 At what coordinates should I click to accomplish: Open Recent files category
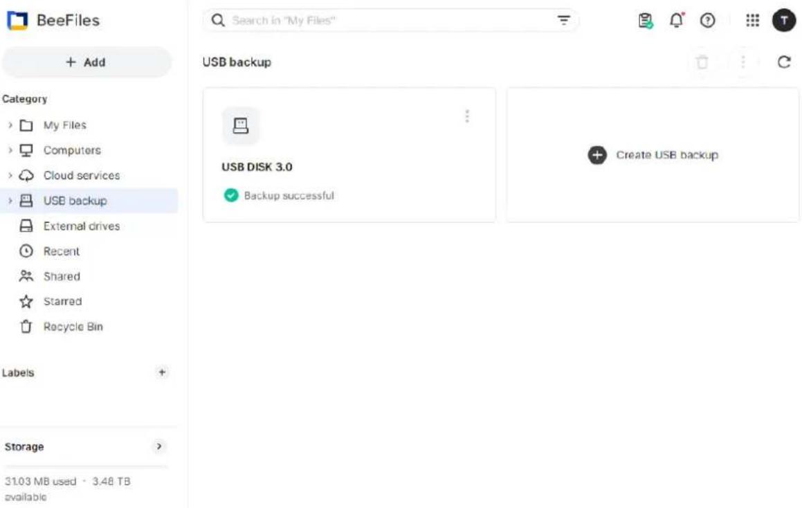click(x=89, y=251)
